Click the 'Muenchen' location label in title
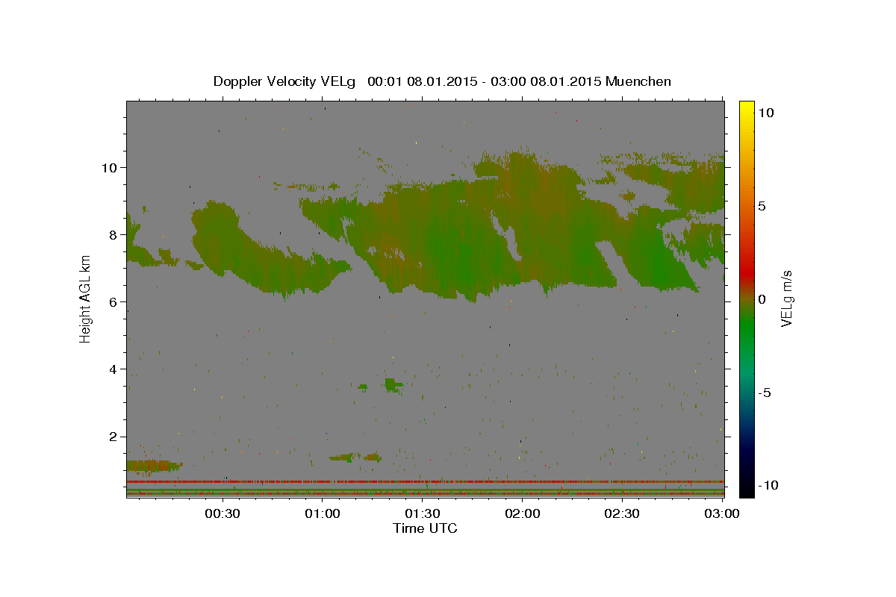This screenshot has width=896, height=597. click(638, 81)
